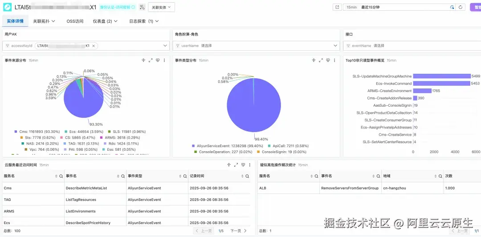
Task: Open the 关联实体 dropdown
Action: point(161,7)
